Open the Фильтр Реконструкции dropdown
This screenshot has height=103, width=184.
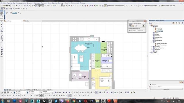(x=137, y=31)
